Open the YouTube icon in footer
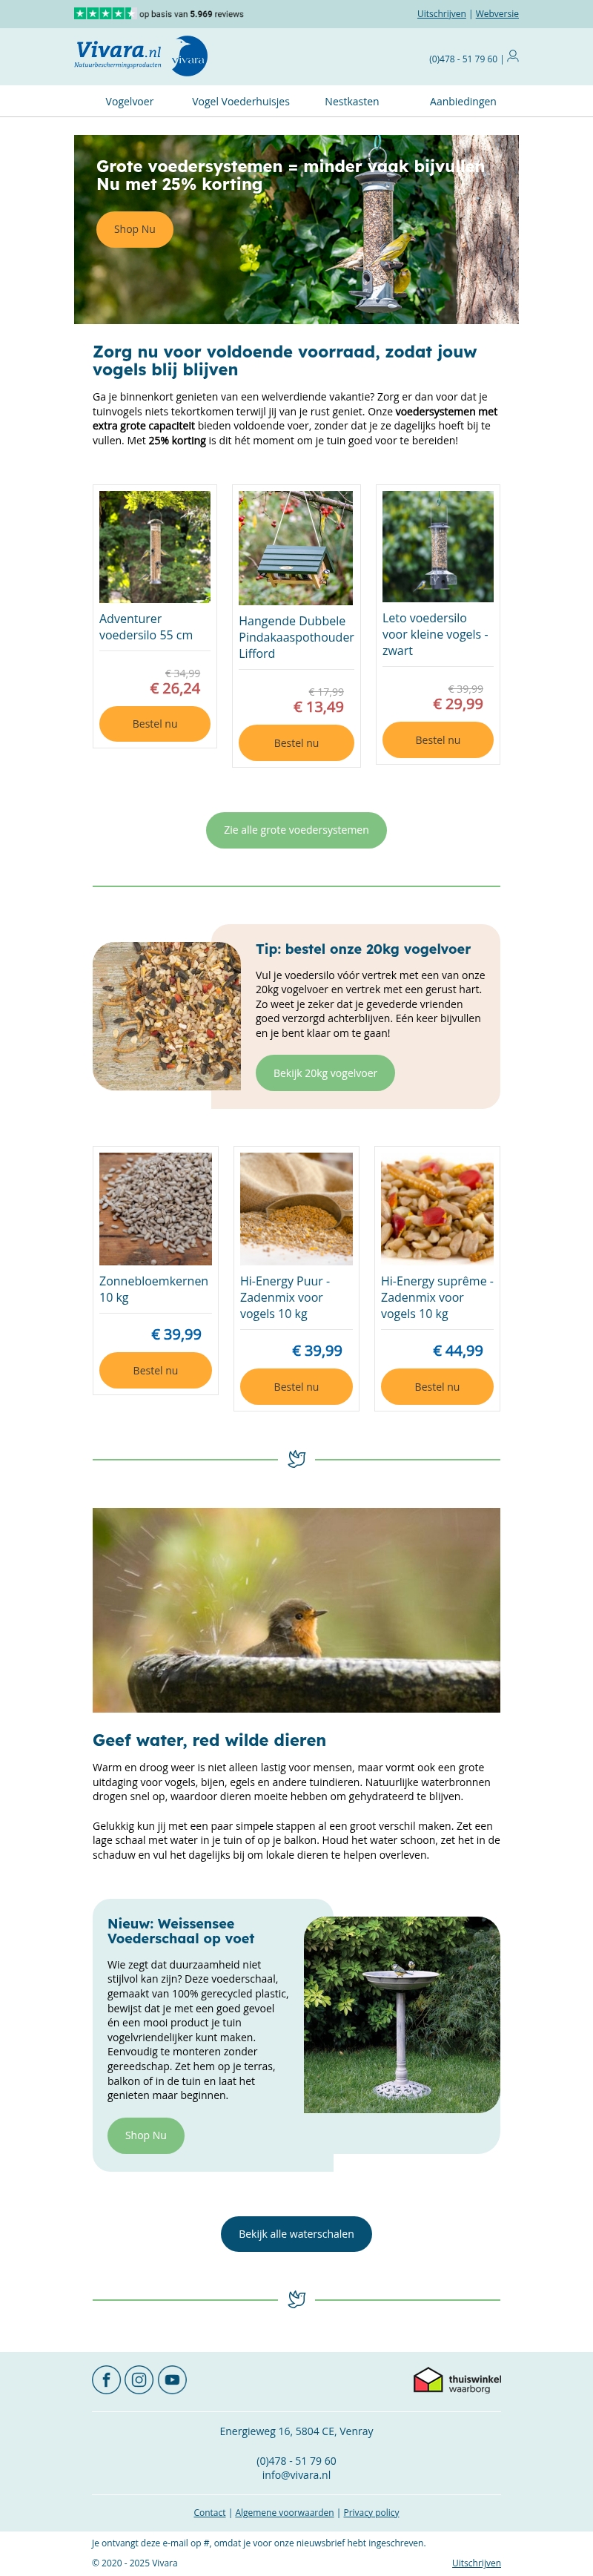The height and width of the screenshot is (2576, 593). pyautogui.click(x=172, y=2379)
